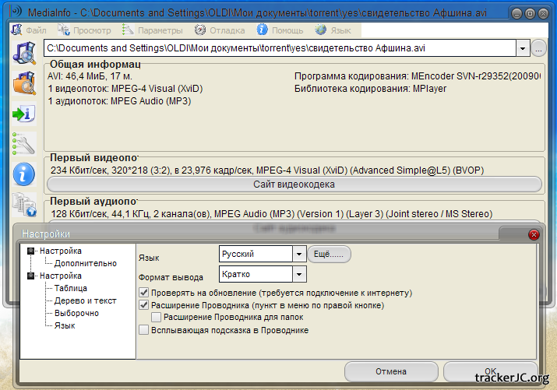Expand the file path dropdown arrow
Image resolution: width=557 pixels, height=390 pixels.
[x=522, y=49]
